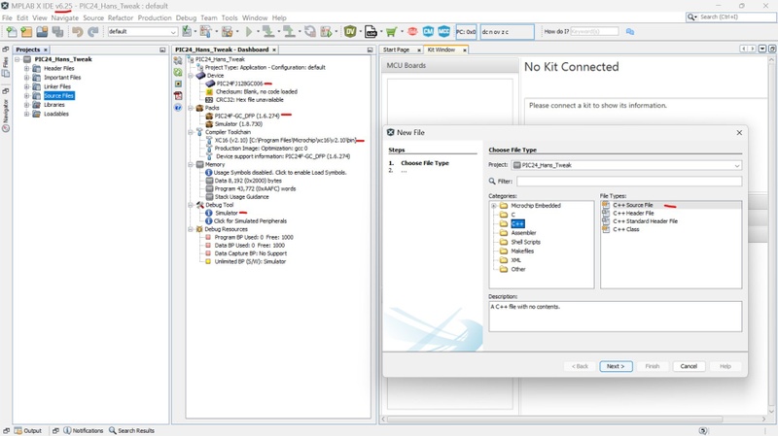Expand the Libraries folder
Image resolution: width=778 pixels, height=436 pixels.
[x=27, y=105]
